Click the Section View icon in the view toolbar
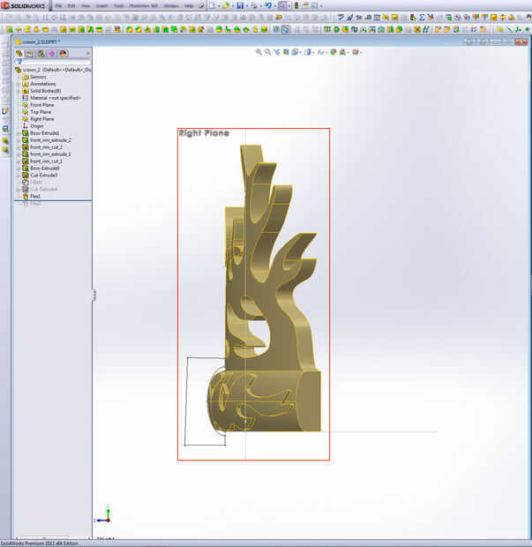The width and height of the screenshot is (532, 547). (286, 52)
